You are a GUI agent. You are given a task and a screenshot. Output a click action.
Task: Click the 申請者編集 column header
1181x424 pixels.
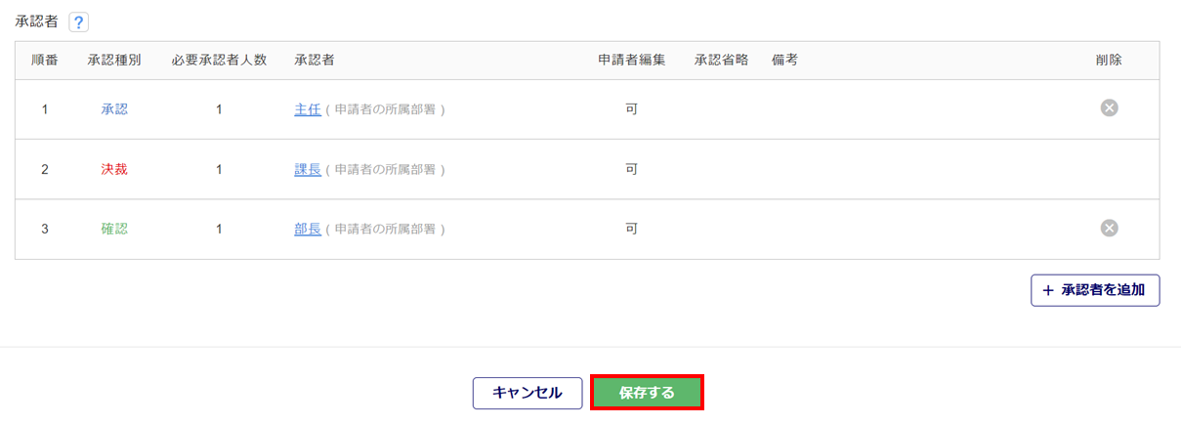click(632, 60)
